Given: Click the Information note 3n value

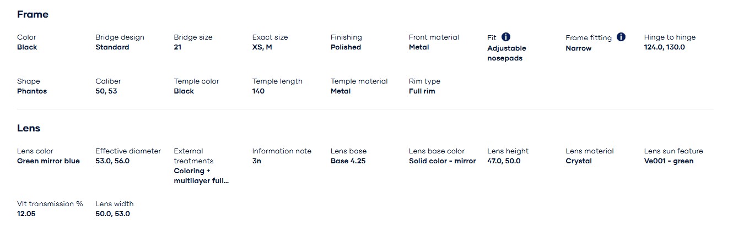Looking at the screenshot, I should 257,161.
